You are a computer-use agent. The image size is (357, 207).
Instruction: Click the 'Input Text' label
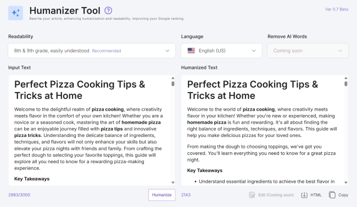[x=19, y=68]
